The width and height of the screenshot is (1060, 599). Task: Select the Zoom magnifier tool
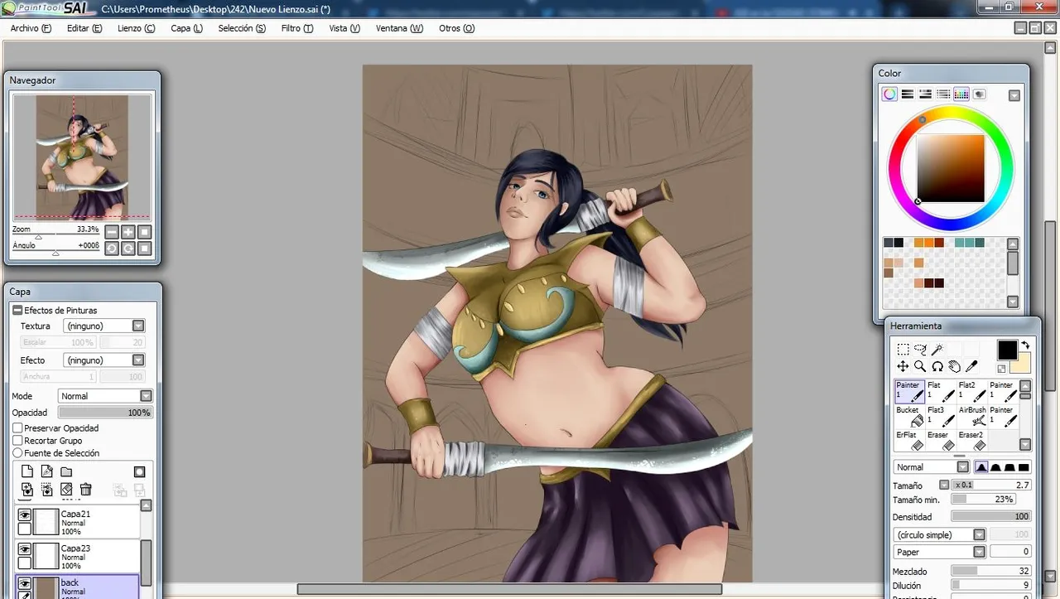click(920, 366)
